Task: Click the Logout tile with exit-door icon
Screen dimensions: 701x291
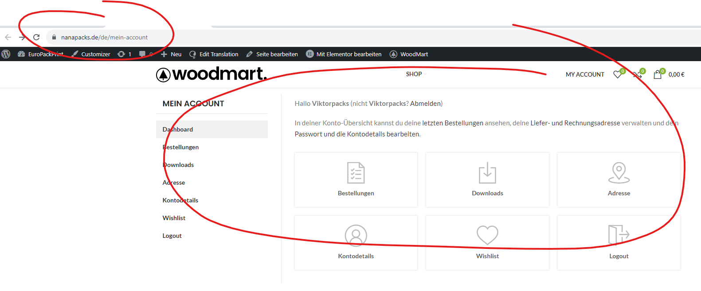Action: 619,243
